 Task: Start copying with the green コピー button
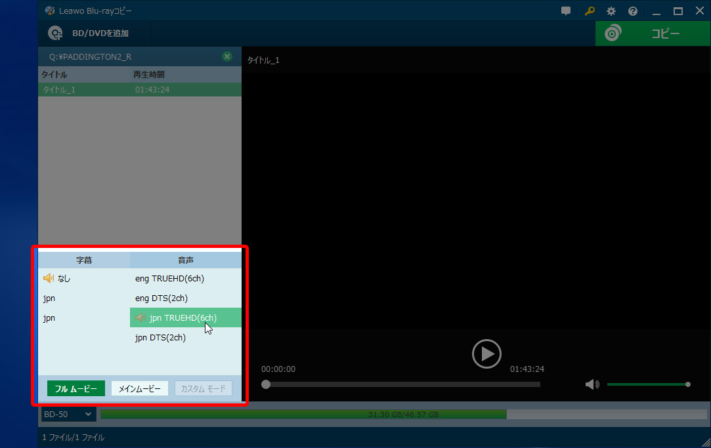click(653, 33)
